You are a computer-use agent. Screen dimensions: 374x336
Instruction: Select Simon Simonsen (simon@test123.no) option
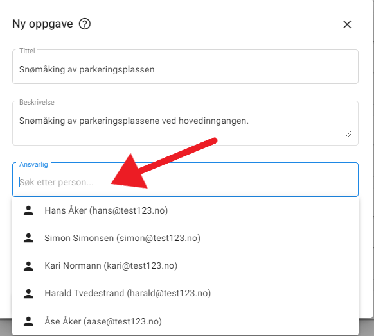185,238
